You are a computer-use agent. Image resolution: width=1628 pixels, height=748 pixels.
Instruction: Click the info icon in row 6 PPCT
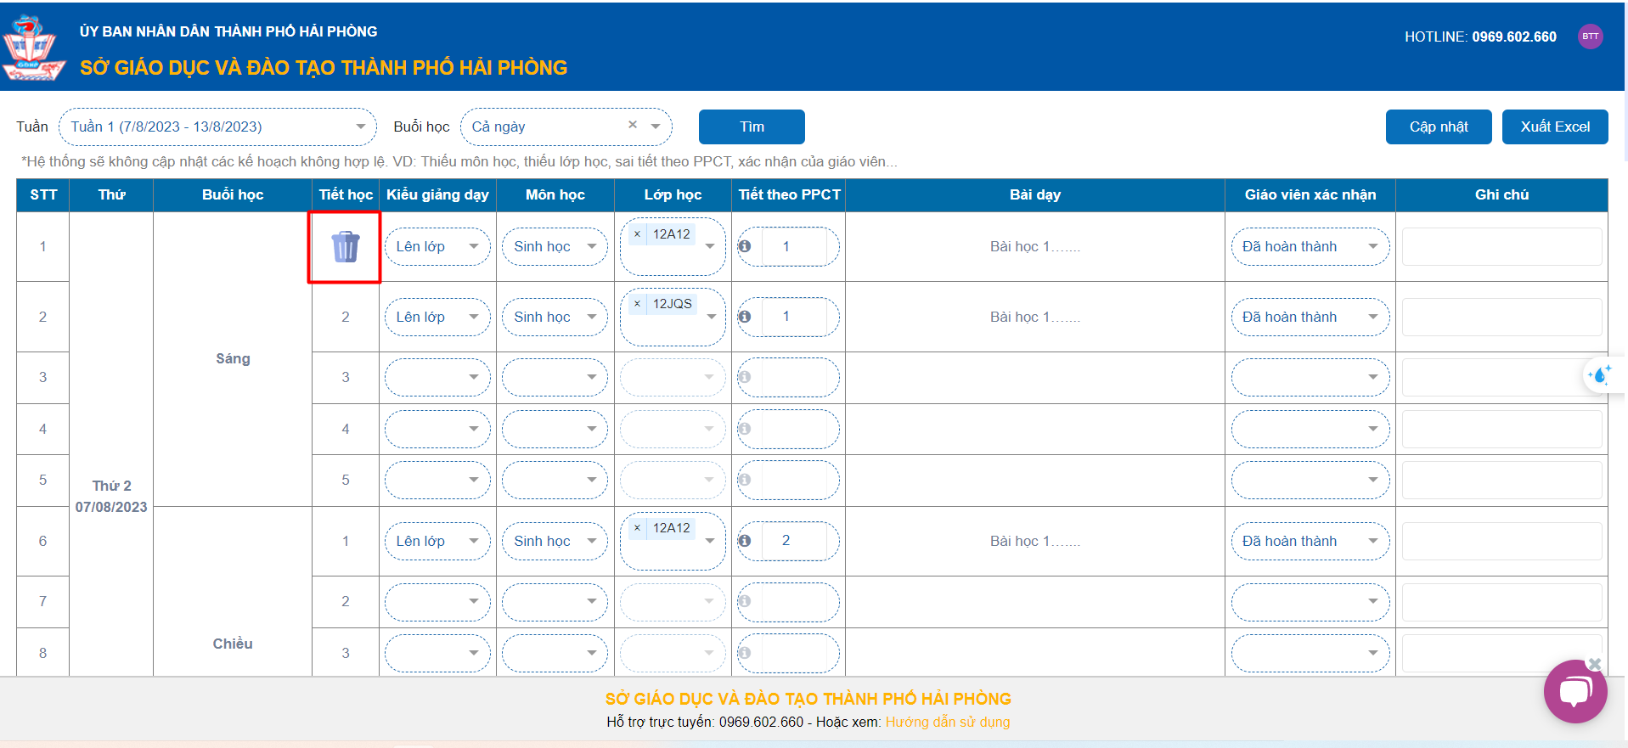click(745, 541)
